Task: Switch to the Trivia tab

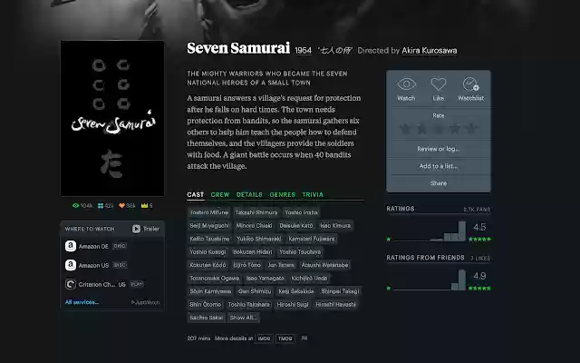Action: pyautogui.click(x=313, y=195)
